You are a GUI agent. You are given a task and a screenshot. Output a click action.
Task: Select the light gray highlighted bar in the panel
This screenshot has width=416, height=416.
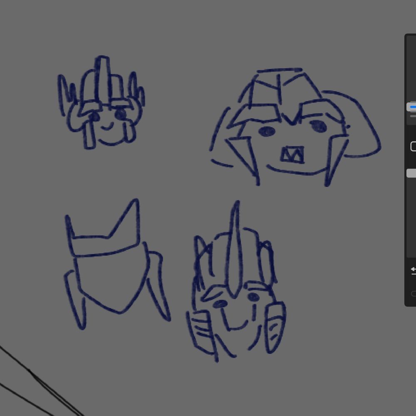(x=411, y=173)
